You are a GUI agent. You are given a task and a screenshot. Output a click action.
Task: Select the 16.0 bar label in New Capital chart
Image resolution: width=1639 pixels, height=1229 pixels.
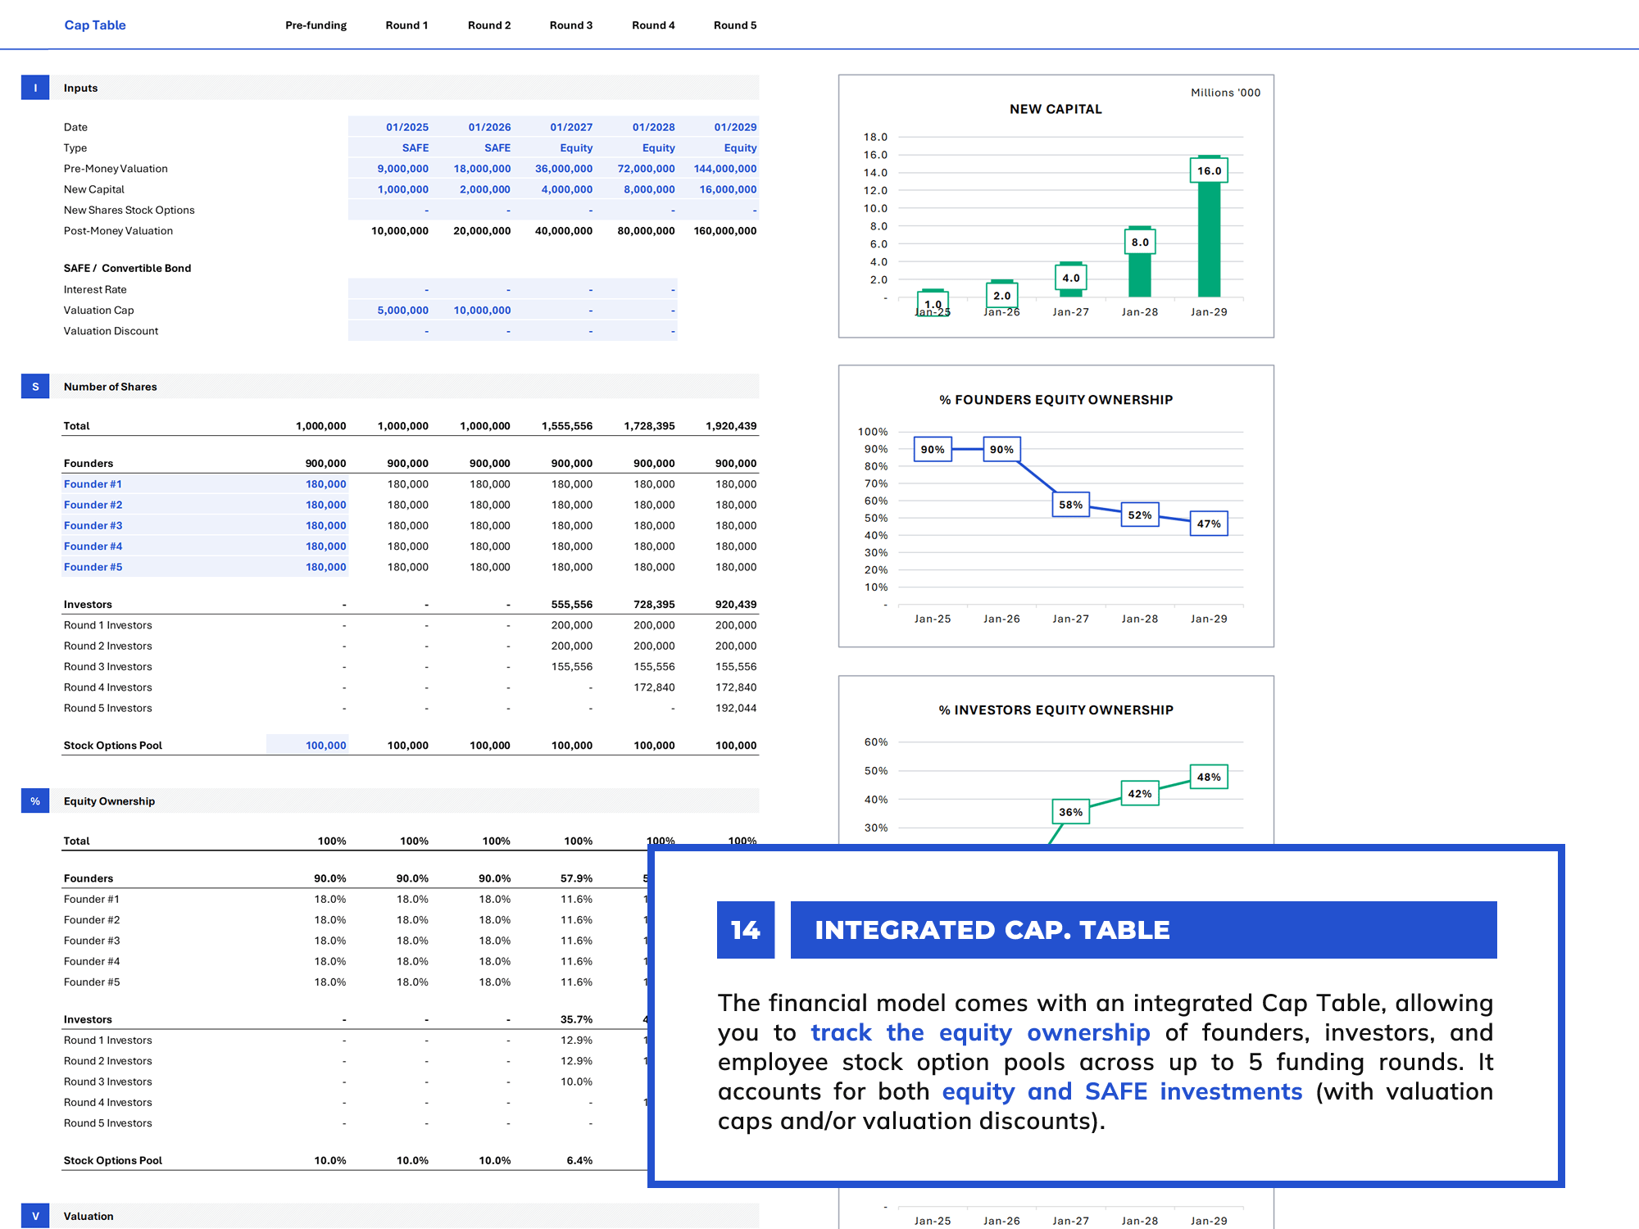click(x=1209, y=170)
